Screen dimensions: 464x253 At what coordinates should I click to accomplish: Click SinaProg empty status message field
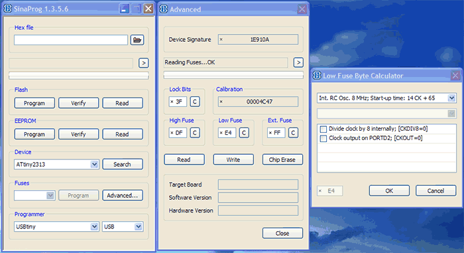pos(71,63)
